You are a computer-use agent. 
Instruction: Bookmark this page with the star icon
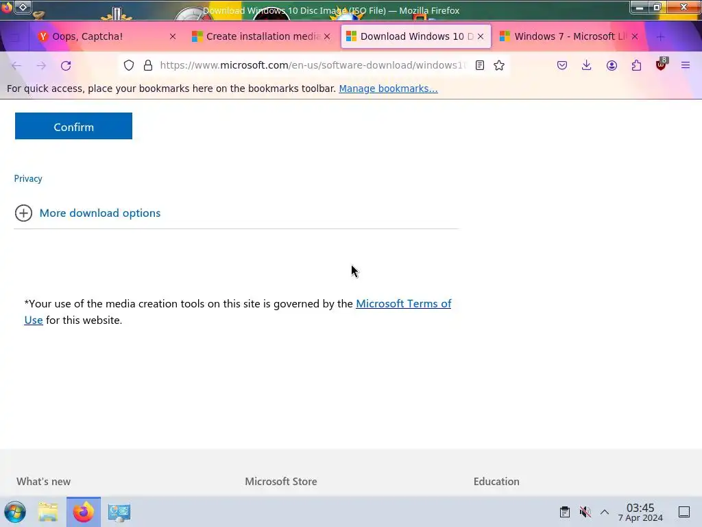[x=499, y=65]
